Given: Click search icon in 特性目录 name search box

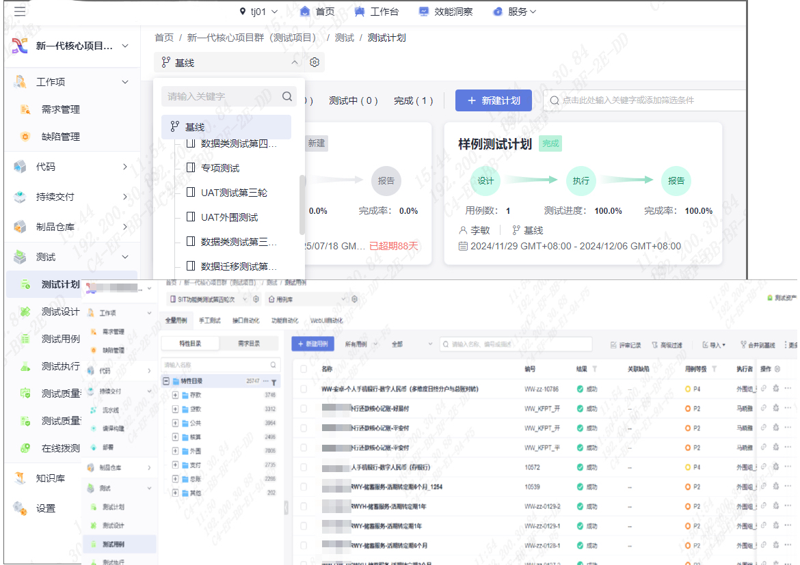Looking at the screenshot, I should (x=273, y=365).
